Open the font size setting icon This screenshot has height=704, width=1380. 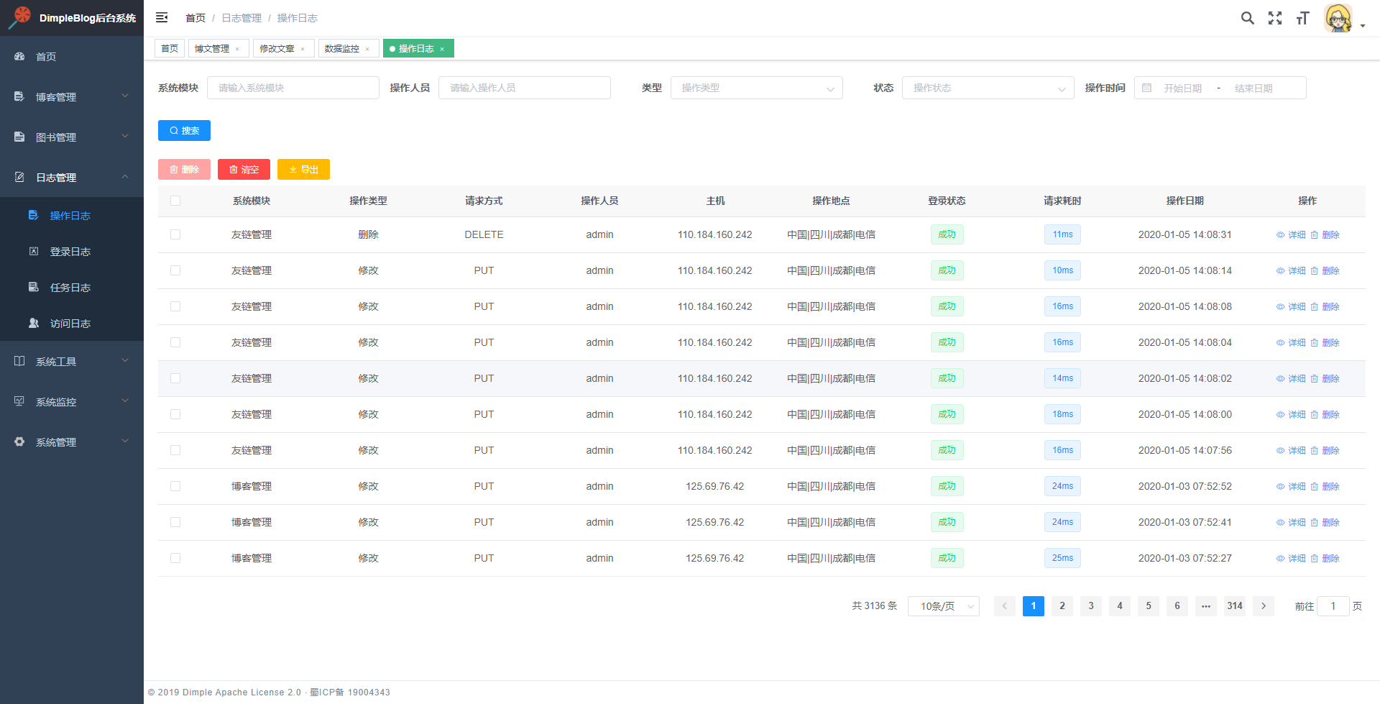(1302, 18)
